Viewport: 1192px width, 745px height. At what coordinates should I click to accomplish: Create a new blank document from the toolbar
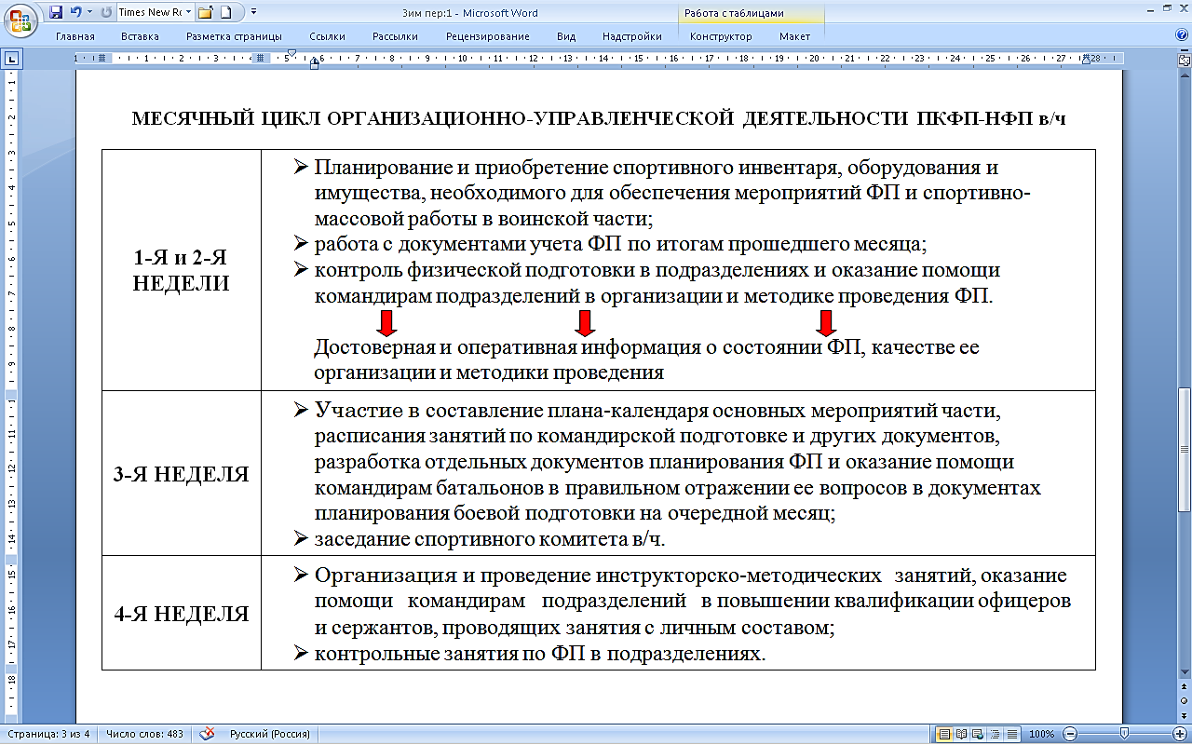tap(227, 13)
